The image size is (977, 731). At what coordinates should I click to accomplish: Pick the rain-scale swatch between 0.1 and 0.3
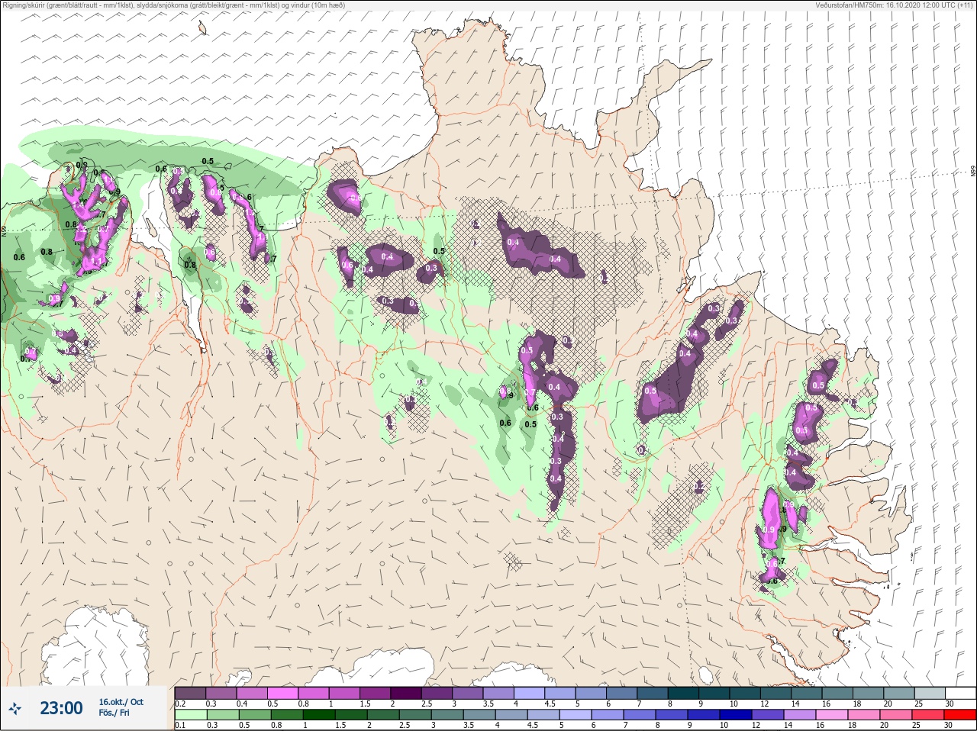click(x=191, y=715)
